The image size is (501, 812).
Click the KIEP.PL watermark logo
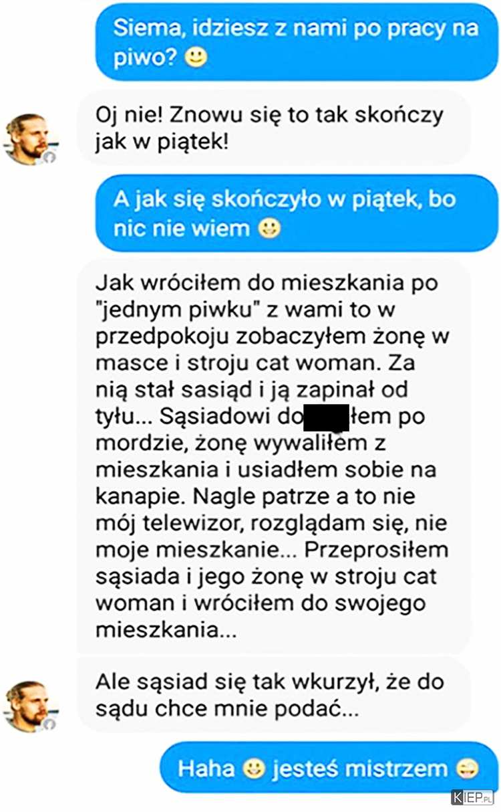coord(472,797)
